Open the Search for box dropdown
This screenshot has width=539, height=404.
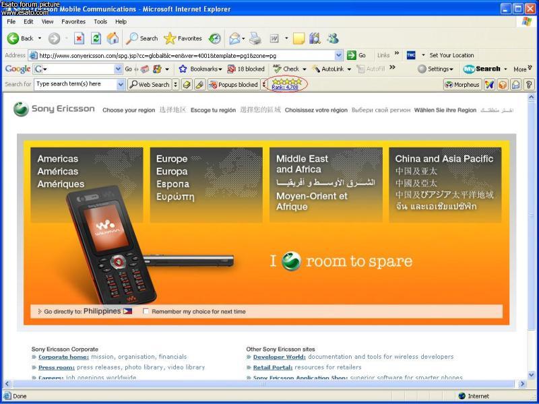(x=121, y=85)
